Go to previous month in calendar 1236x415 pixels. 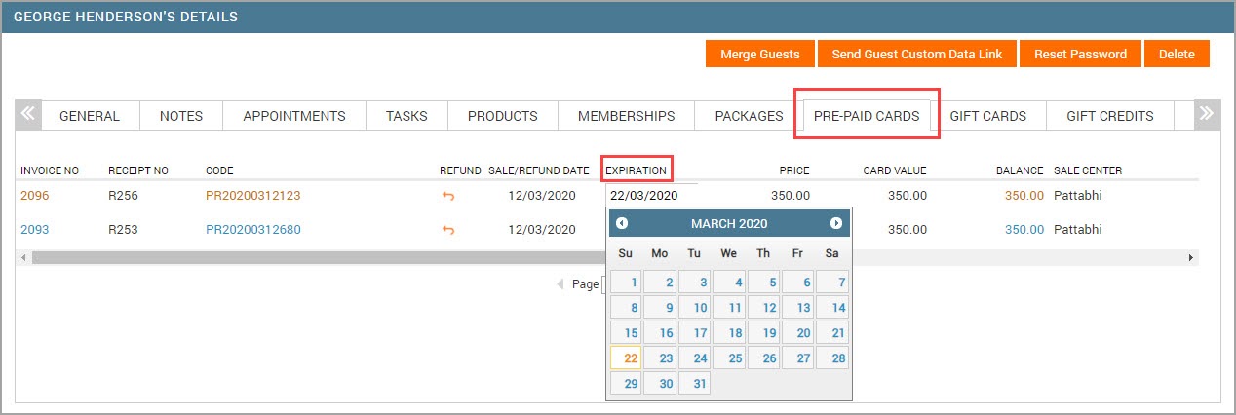tap(622, 223)
